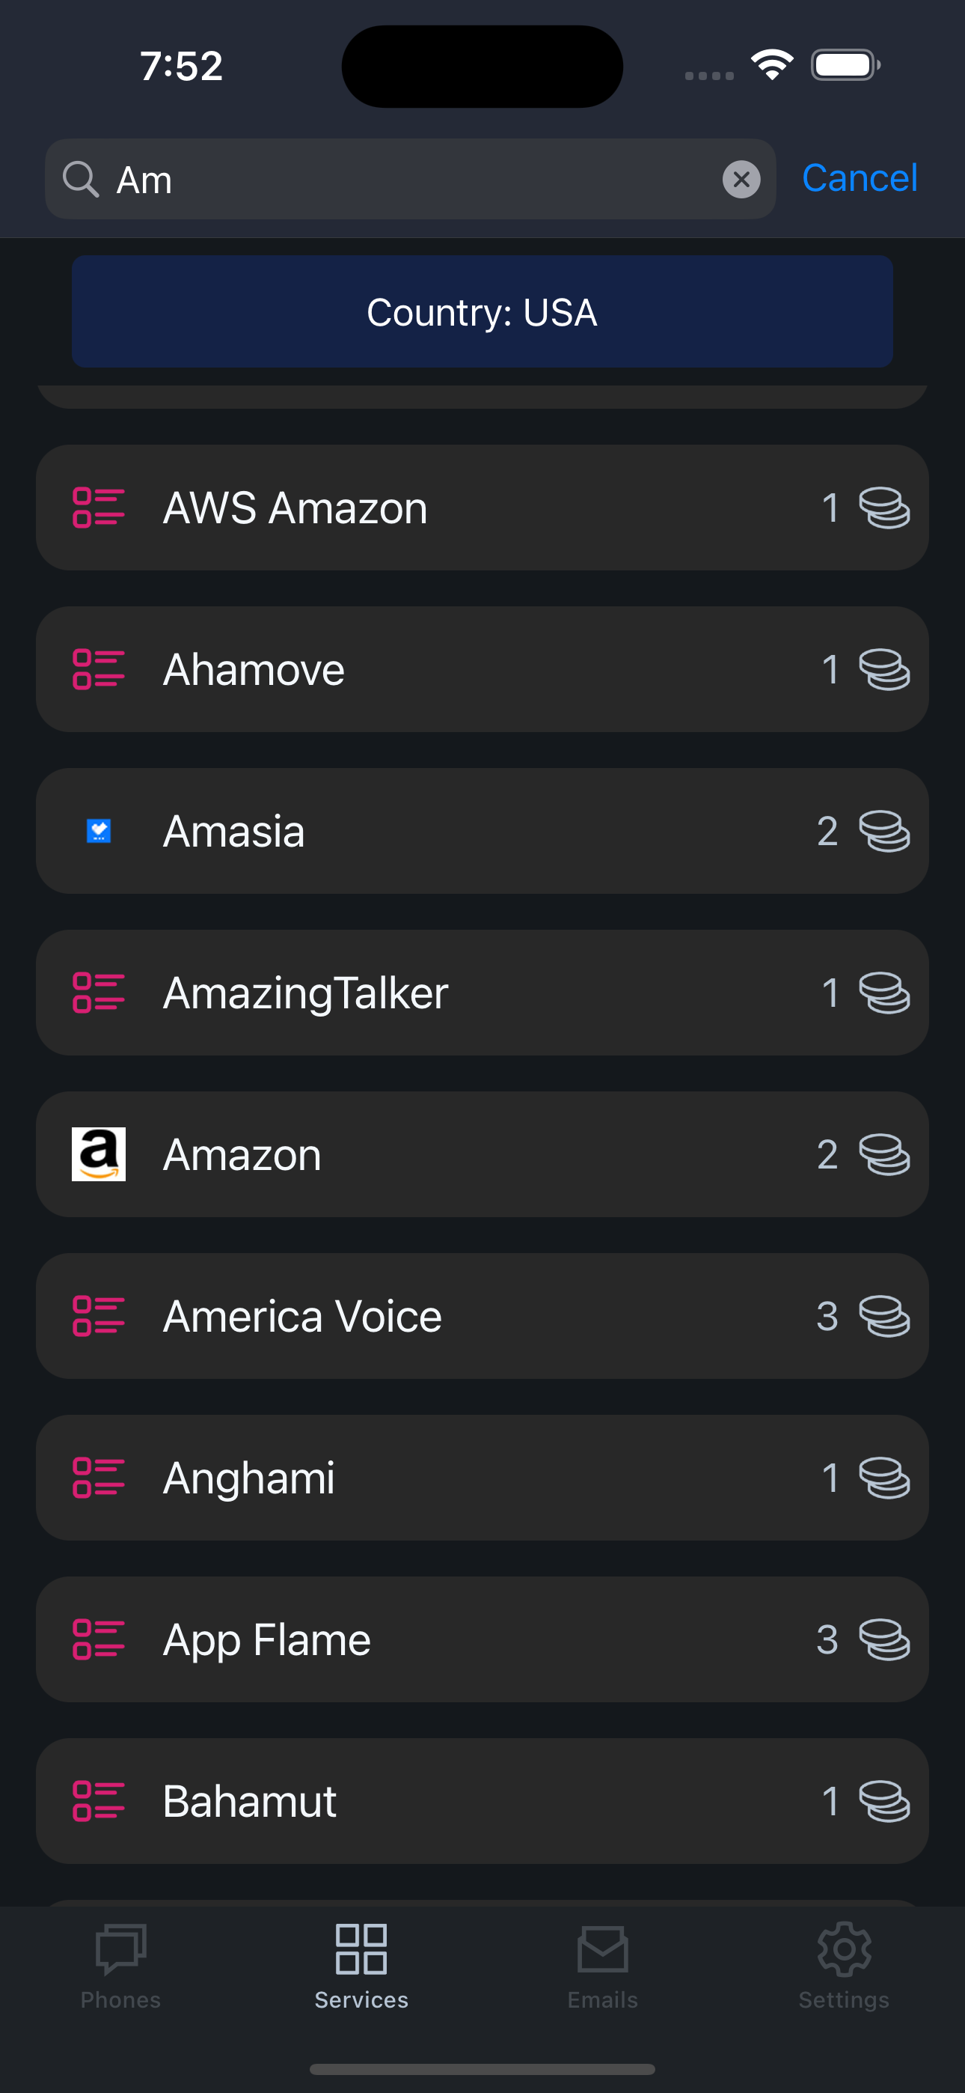965x2093 pixels.
Task: Click the Amasia blue app icon
Action: 98,830
